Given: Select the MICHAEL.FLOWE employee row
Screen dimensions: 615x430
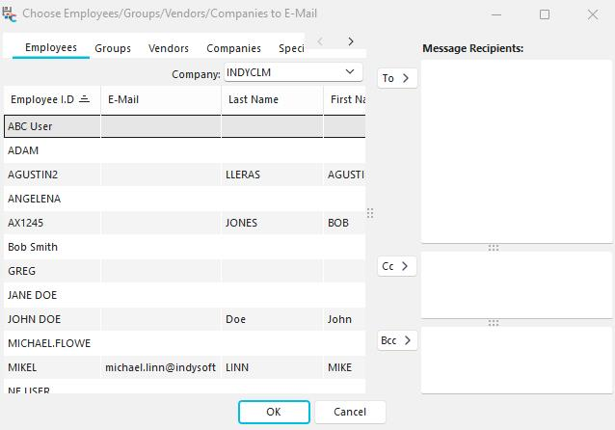Looking at the screenshot, I should click(184, 343).
